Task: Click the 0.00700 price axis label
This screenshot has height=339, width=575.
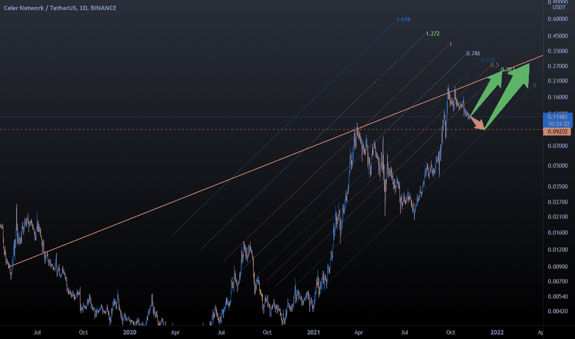Action: click(557, 282)
